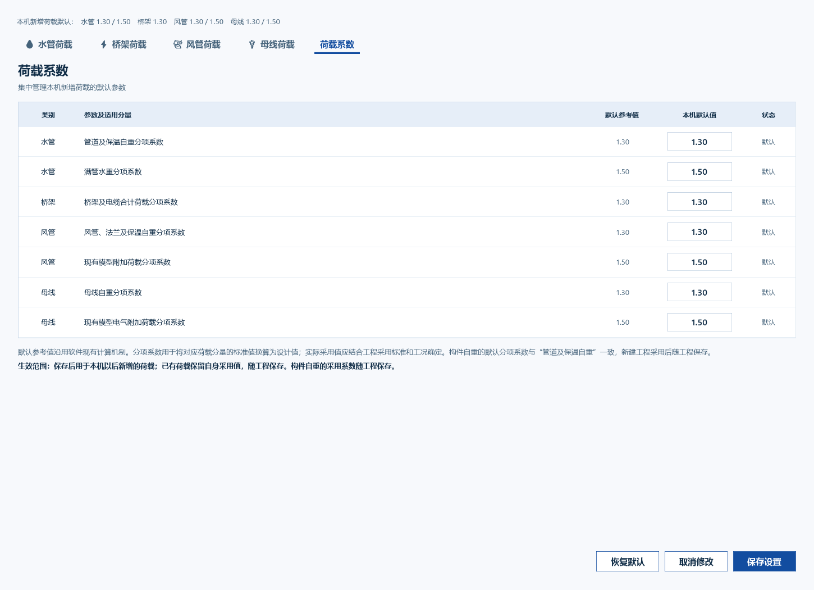
Task: Open the 桥架荷载 tab label
Action: click(x=129, y=44)
